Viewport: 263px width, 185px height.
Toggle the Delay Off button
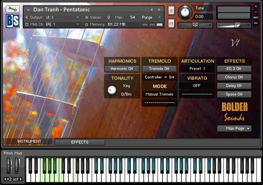[x=234, y=86]
